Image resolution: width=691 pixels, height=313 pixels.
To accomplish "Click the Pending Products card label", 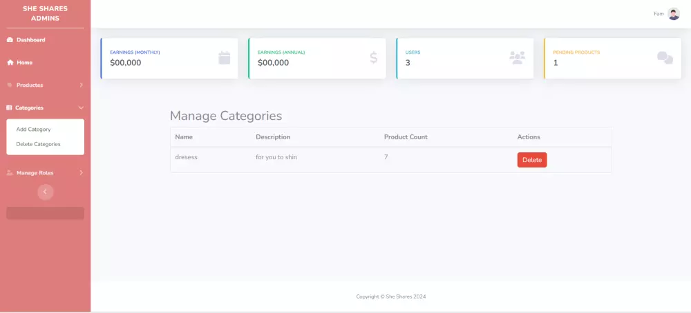I will point(576,52).
